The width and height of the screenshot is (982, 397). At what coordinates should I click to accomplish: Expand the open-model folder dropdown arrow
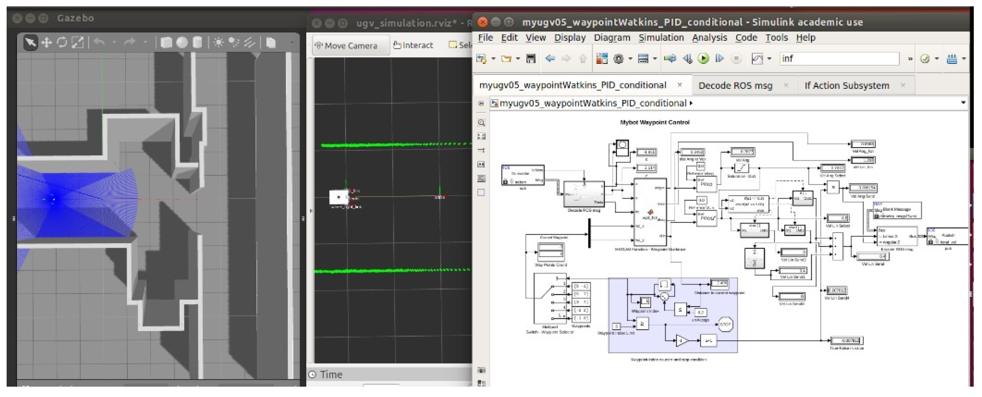[518, 58]
